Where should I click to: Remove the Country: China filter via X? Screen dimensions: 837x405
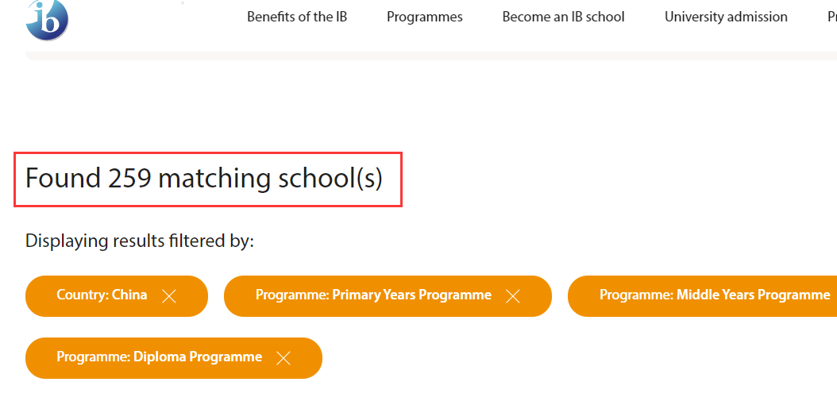point(168,296)
